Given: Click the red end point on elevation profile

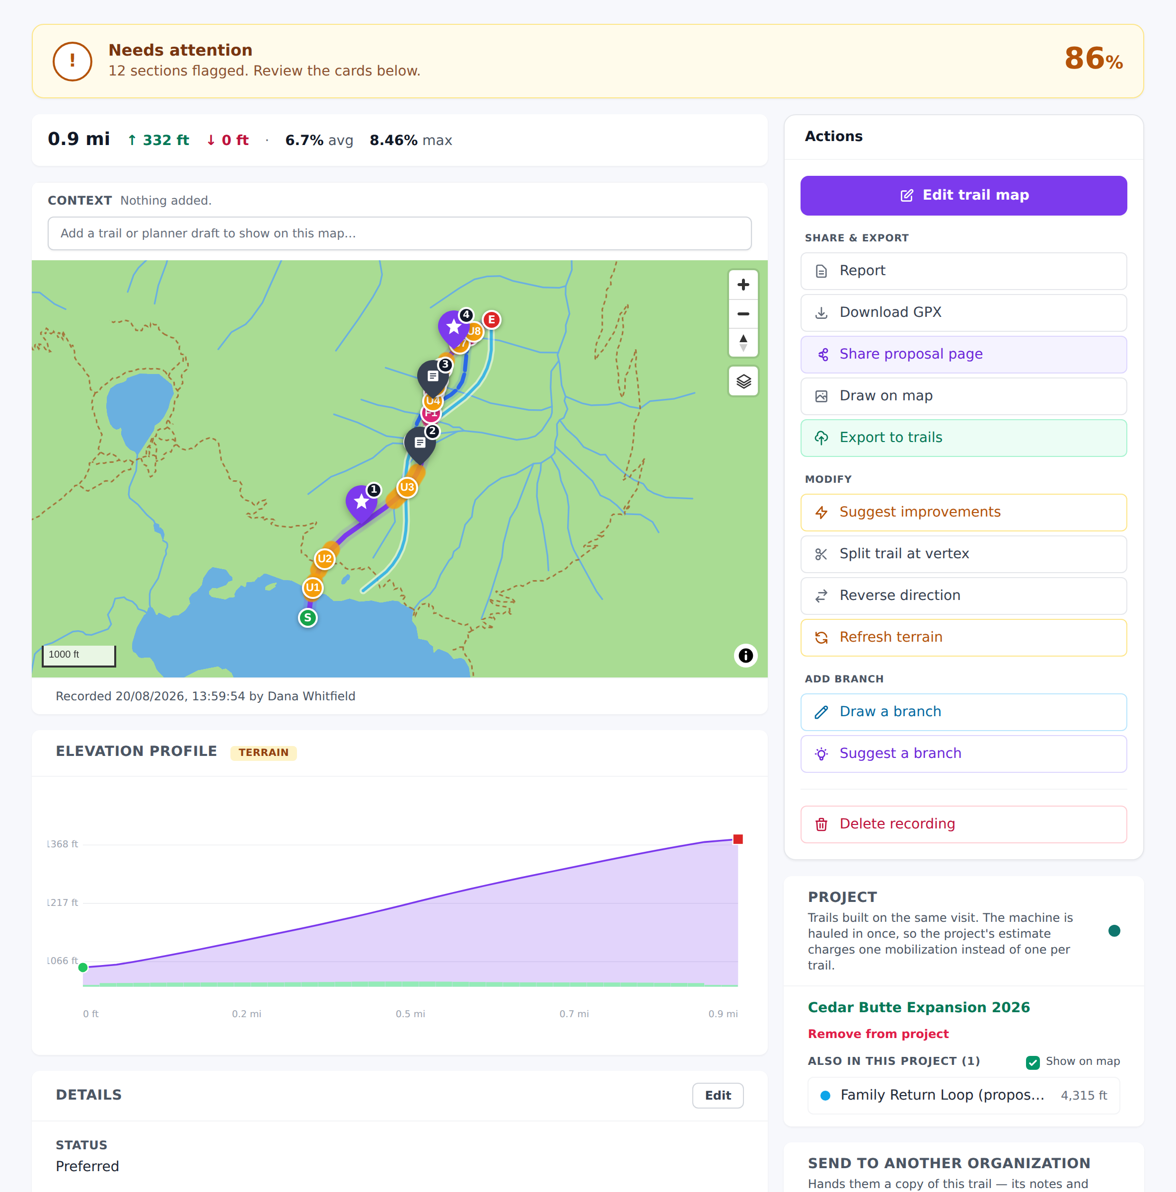Looking at the screenshot, I should click(737, 839).
